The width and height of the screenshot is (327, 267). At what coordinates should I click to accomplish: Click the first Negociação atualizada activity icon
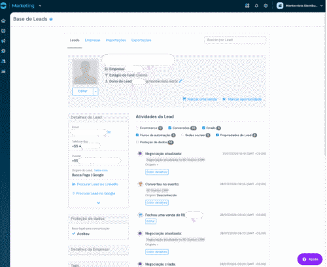[140, 154]
